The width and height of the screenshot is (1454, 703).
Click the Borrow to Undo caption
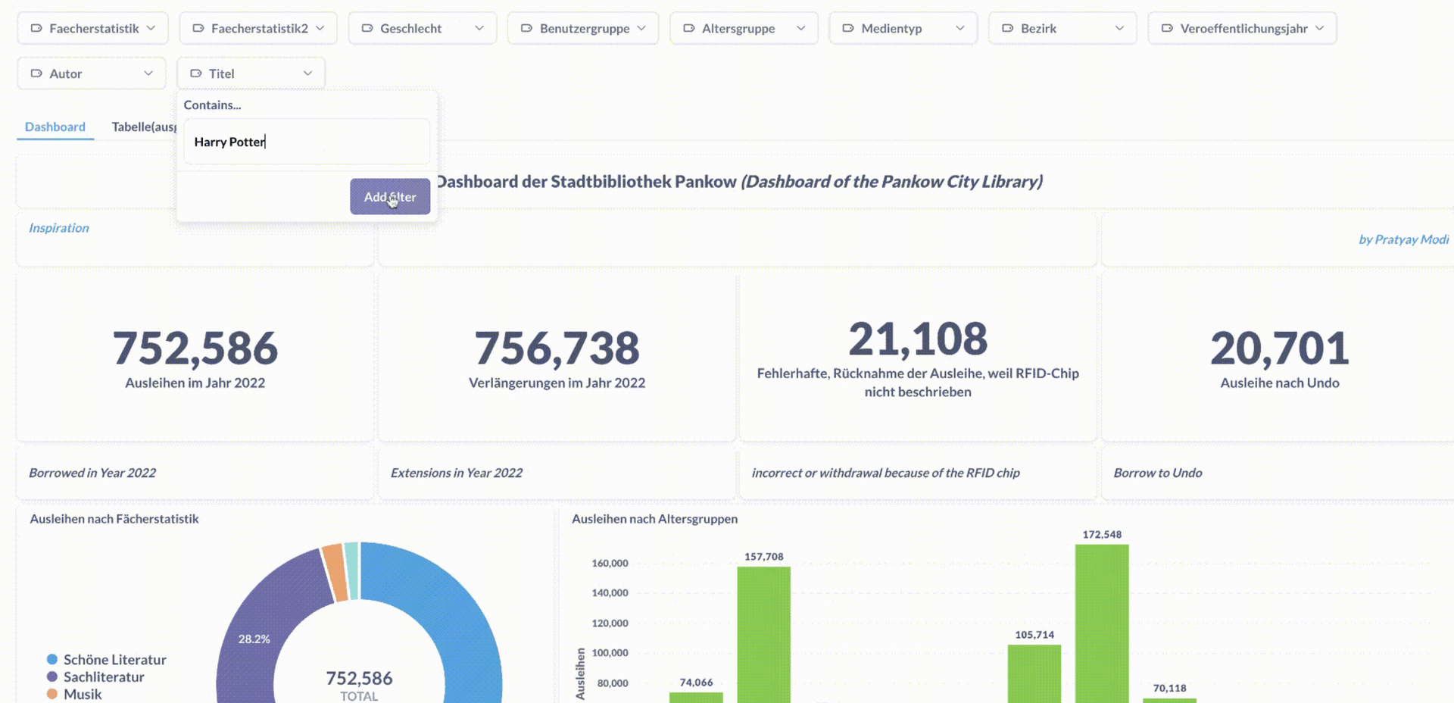click(x=1158, y=473)
